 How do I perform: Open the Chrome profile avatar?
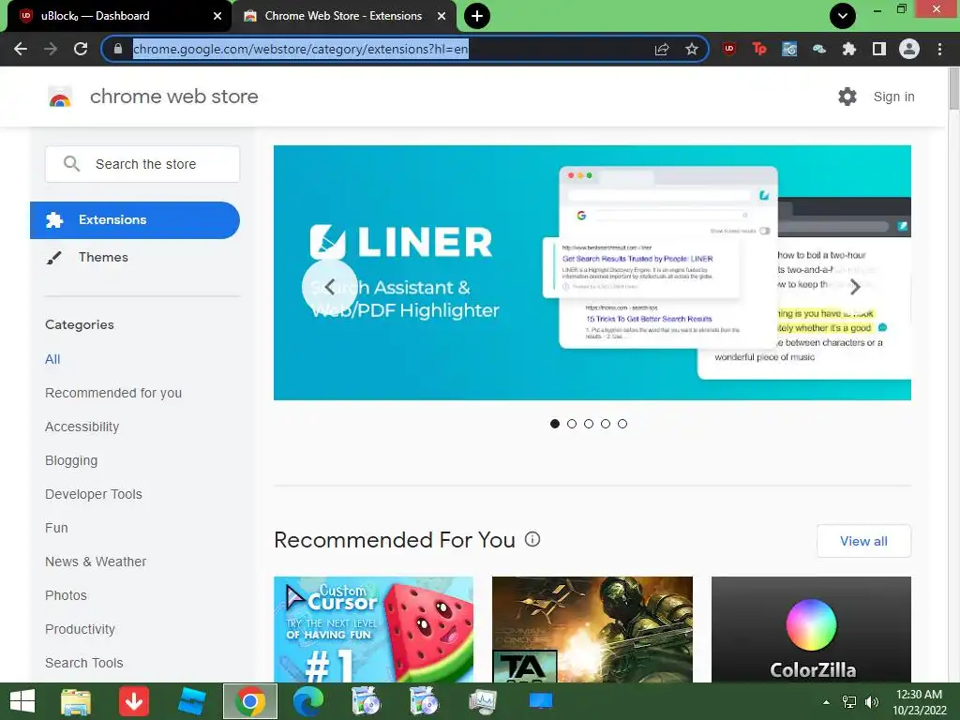pos(909,49)
